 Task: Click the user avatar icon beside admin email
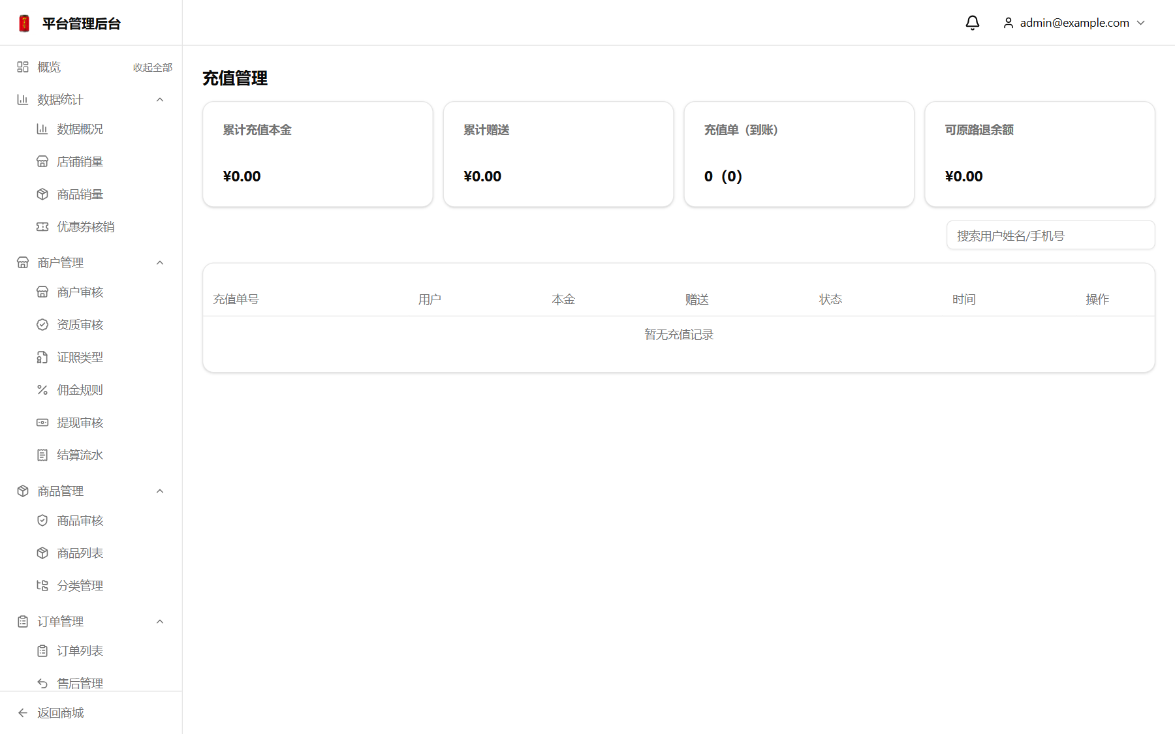coord(1009,23)
